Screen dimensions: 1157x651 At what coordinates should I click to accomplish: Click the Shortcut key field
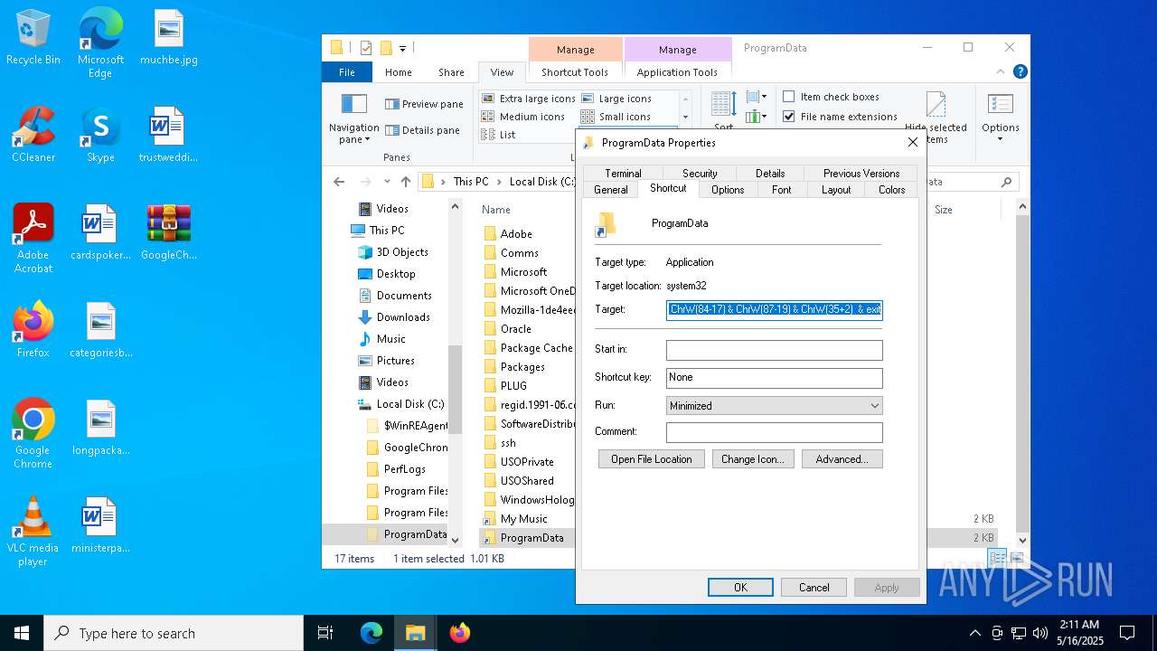774,378
